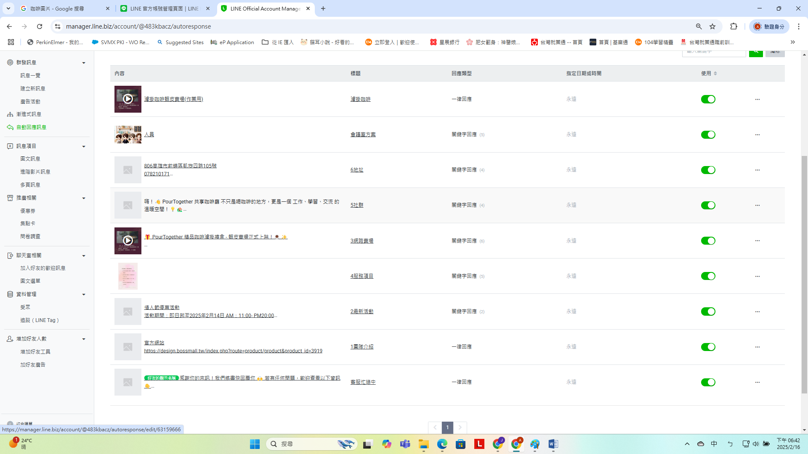
Task: Open the three-dot menu for 2最新活動
Action: [x=757, y=311]
